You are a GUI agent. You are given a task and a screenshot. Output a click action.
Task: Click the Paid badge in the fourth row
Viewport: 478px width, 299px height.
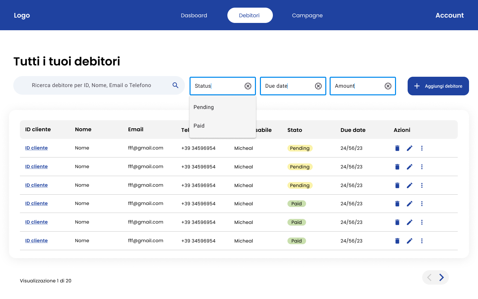pyautogui.click(x=296, y=204)
